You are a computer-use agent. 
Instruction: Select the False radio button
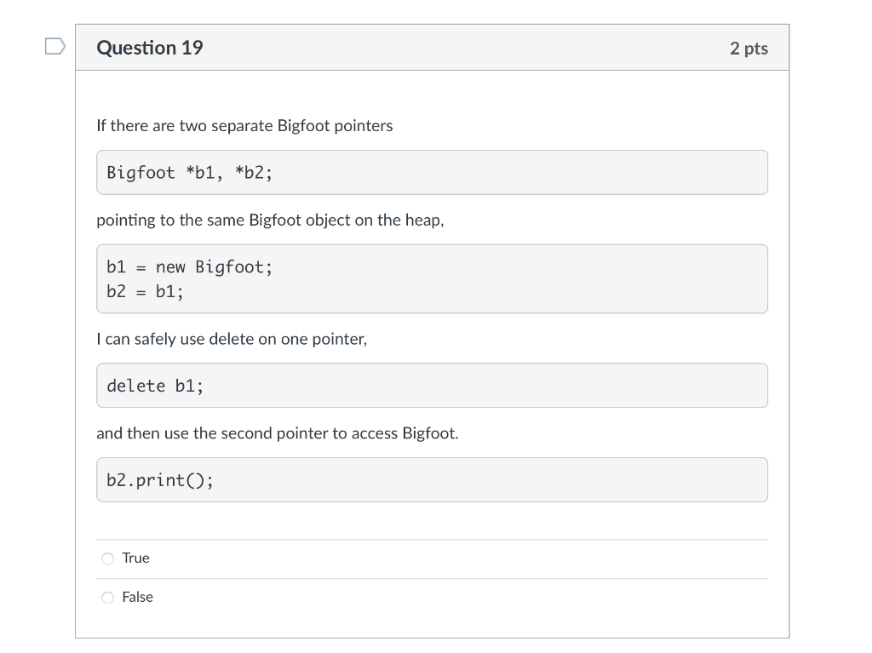click(107, 597)
